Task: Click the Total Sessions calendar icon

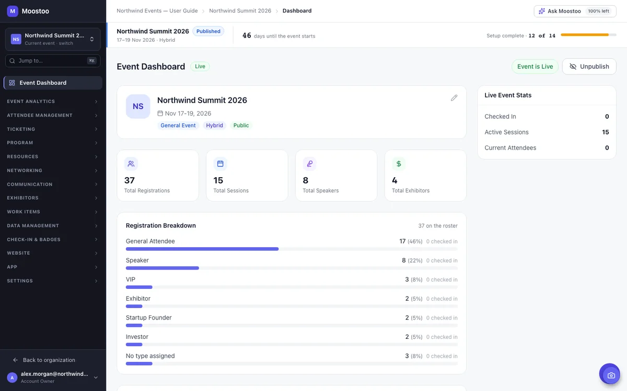Action: click(220, 164)
